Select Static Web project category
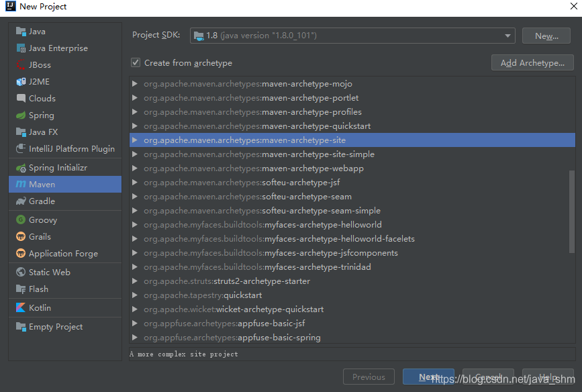Image resolution: width=582 pixels, height=392 pixels. click(65, 272)
